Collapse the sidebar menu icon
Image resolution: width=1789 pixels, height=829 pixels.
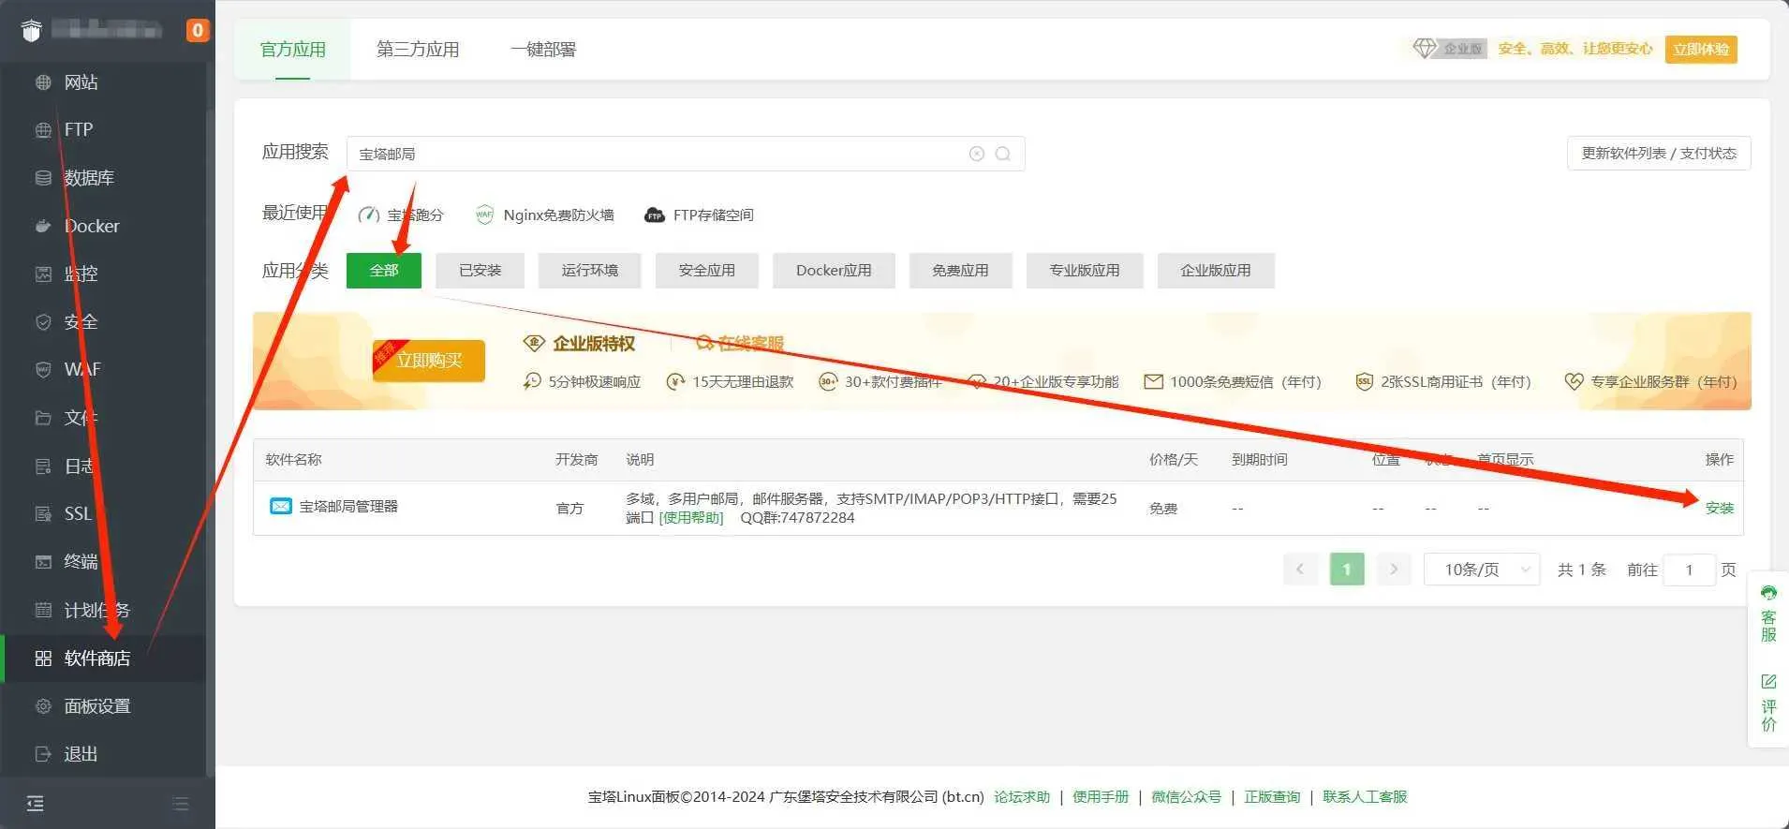pyautogui.click(x=35, y=803)
